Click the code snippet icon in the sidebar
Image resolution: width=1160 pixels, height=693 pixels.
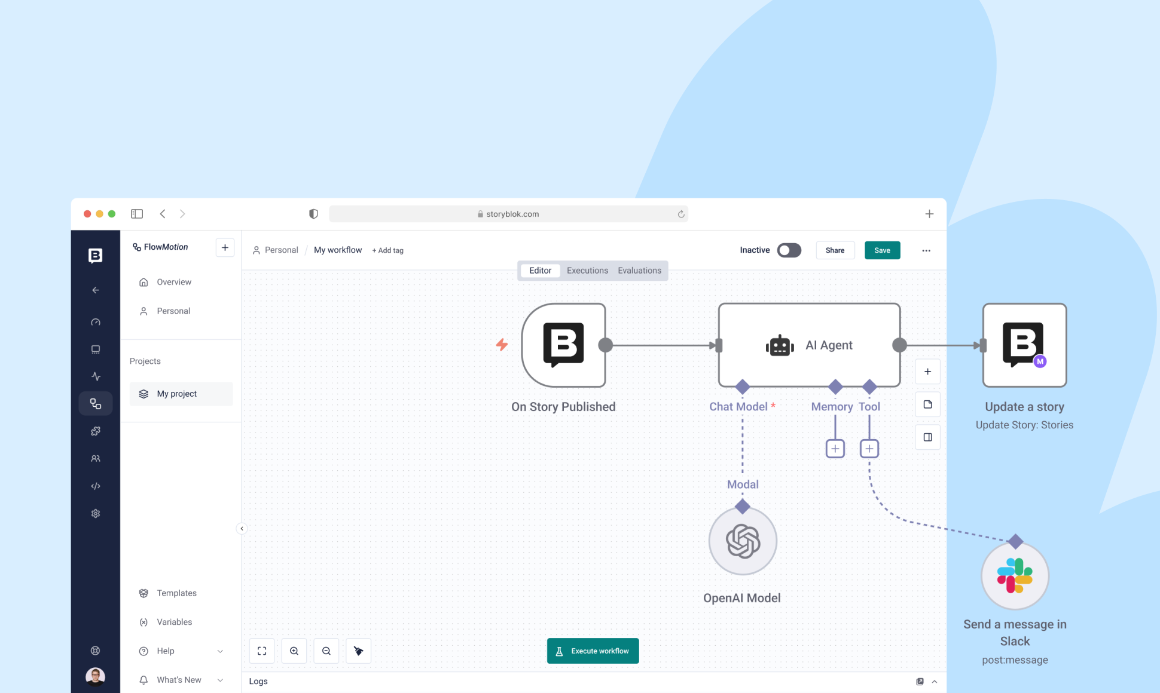(96, 486)
